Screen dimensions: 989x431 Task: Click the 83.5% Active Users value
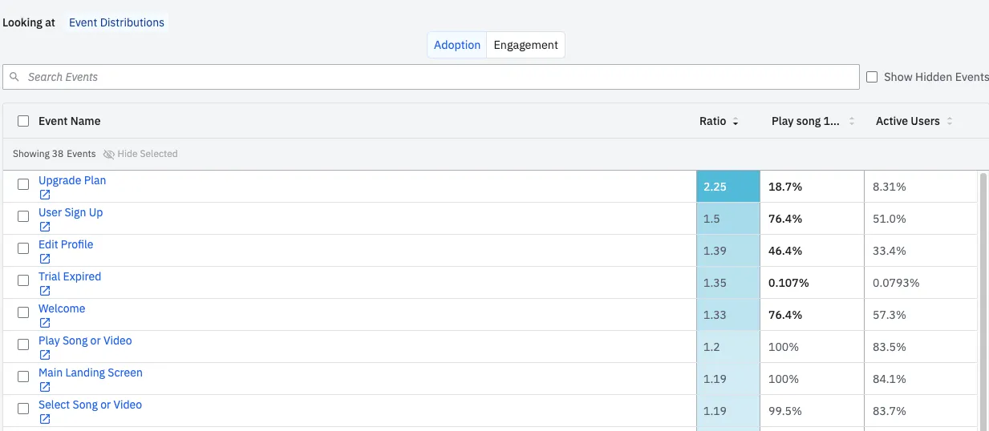890,347
